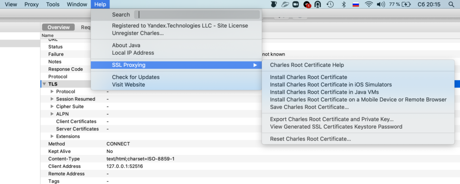Open Time Machine menu bar icon
Viewport: 460px width, 184px height.
pos(330,4)
